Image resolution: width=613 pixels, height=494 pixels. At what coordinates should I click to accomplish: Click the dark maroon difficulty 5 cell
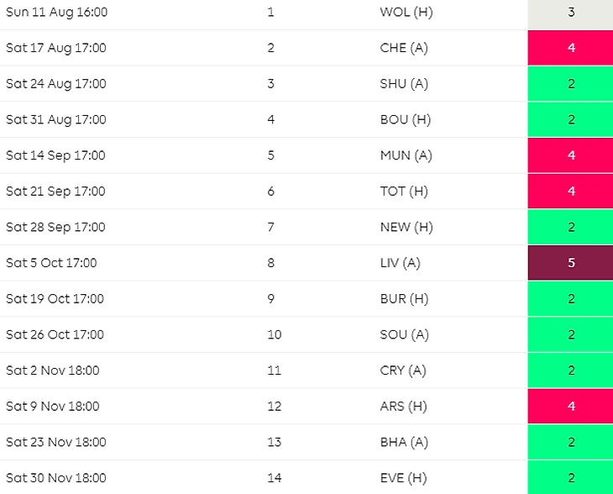pos(570,263)
